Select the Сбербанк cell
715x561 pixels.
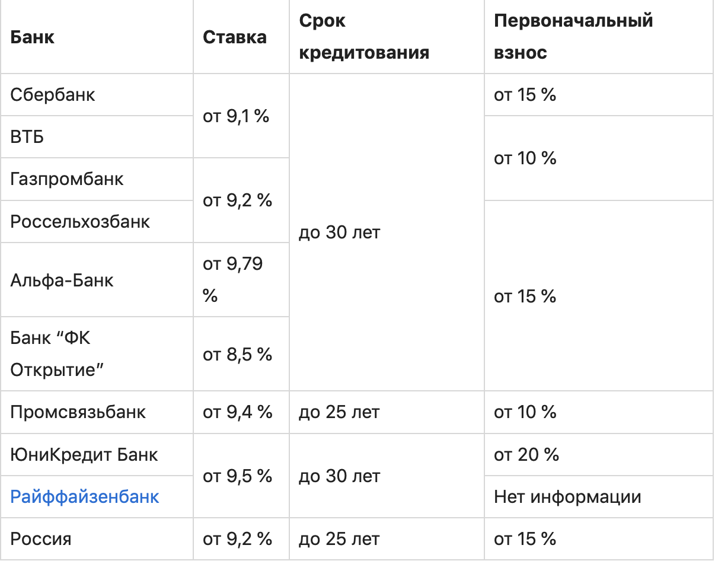[x=53, y=95]
